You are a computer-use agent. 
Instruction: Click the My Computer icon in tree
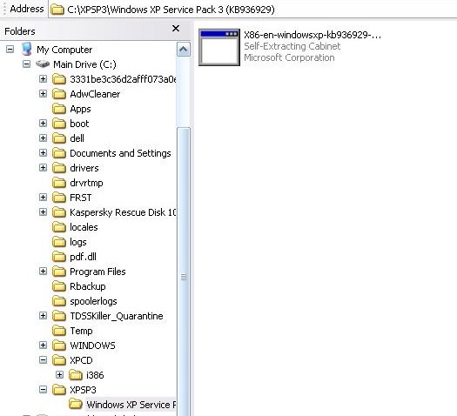point(27,50)
